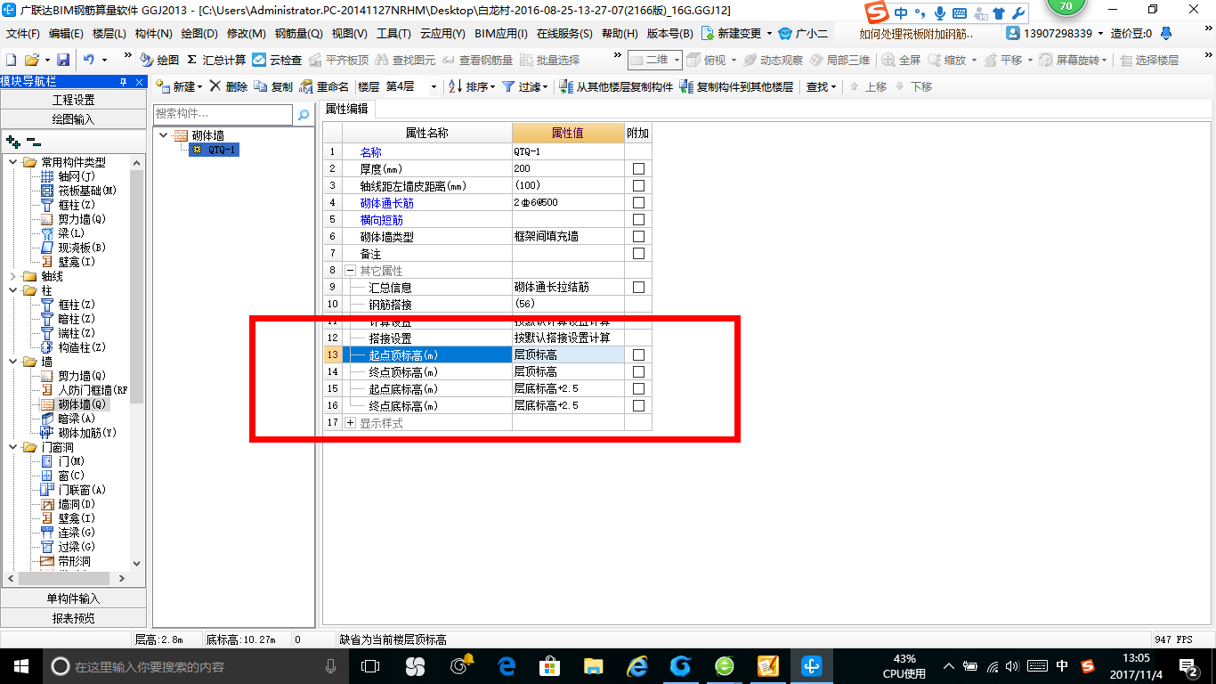Click the open folder icon
Image resolution: width=1216 pixels, height=684 pixels.
tap(31, 60)
